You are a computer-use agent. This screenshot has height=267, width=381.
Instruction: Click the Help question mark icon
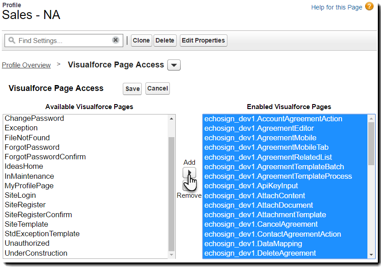369,7
